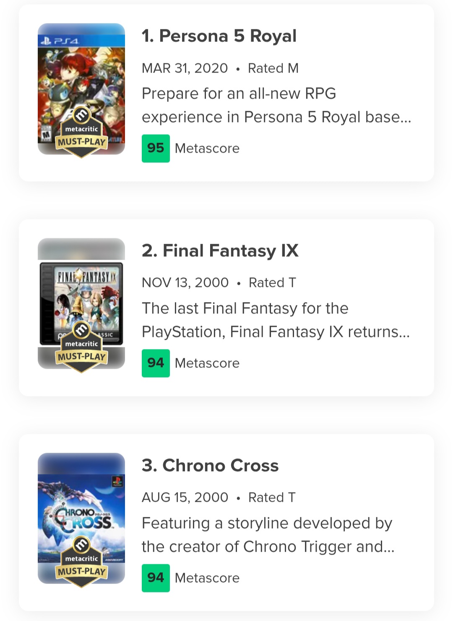
Task: Click 'MAR 31, 2020' release date
Action: [x=185, y=68]
